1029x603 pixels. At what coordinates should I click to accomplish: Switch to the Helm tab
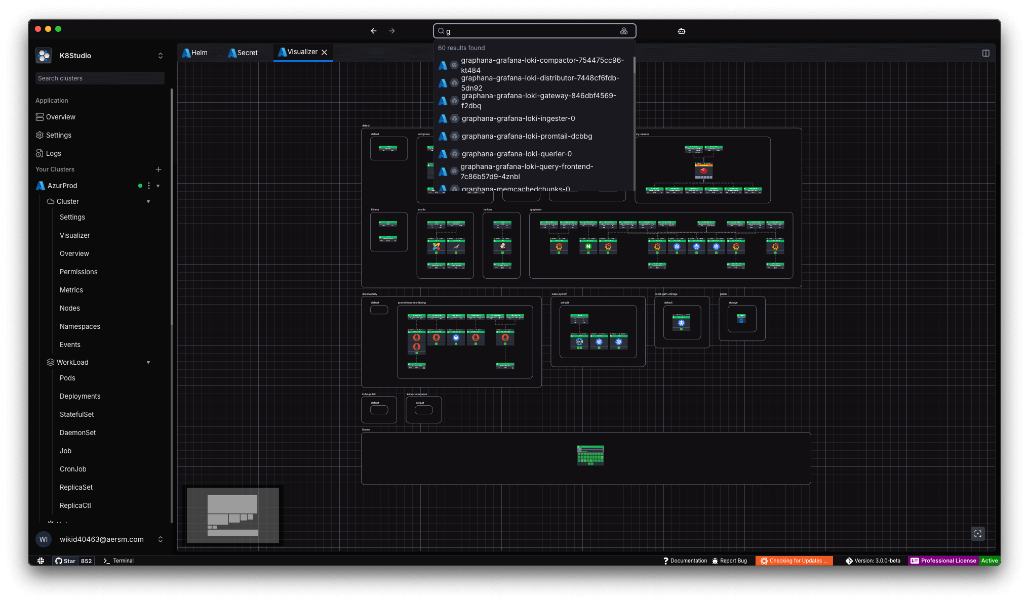[195, 53]
